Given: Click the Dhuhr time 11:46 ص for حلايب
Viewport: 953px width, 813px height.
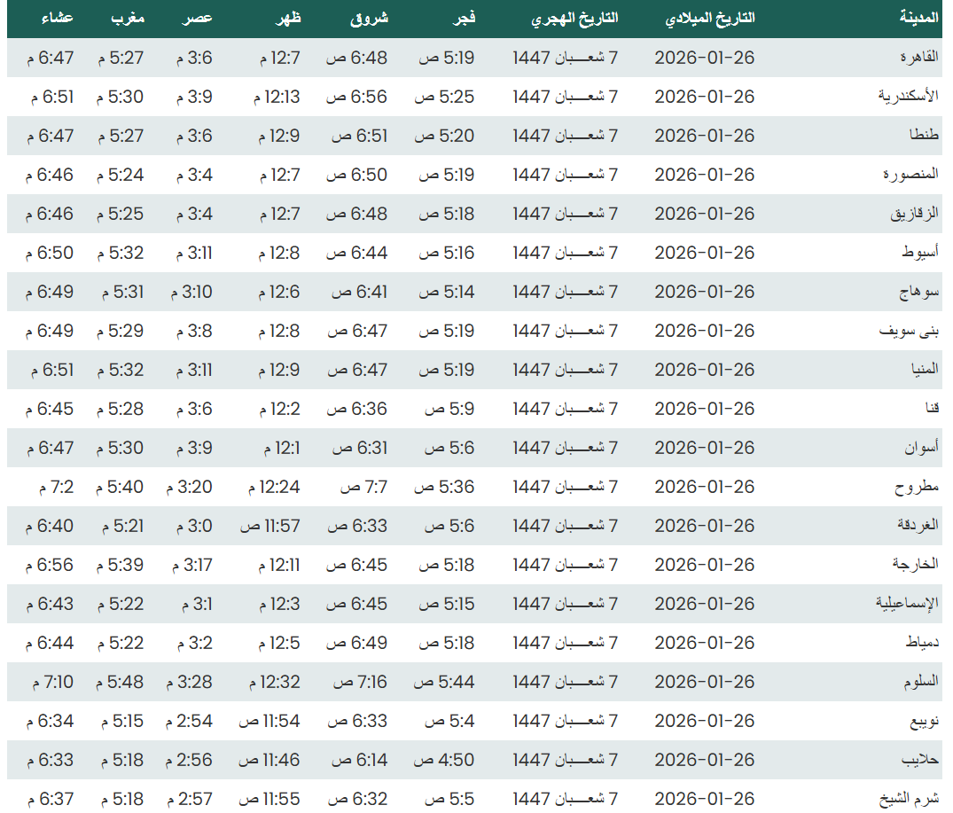Looking at the screenshot, I should 269,760.
